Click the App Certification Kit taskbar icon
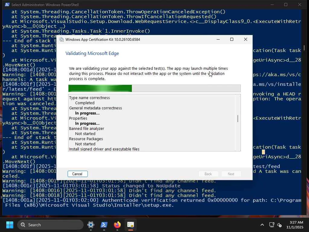309x232 pixels. 131,225
